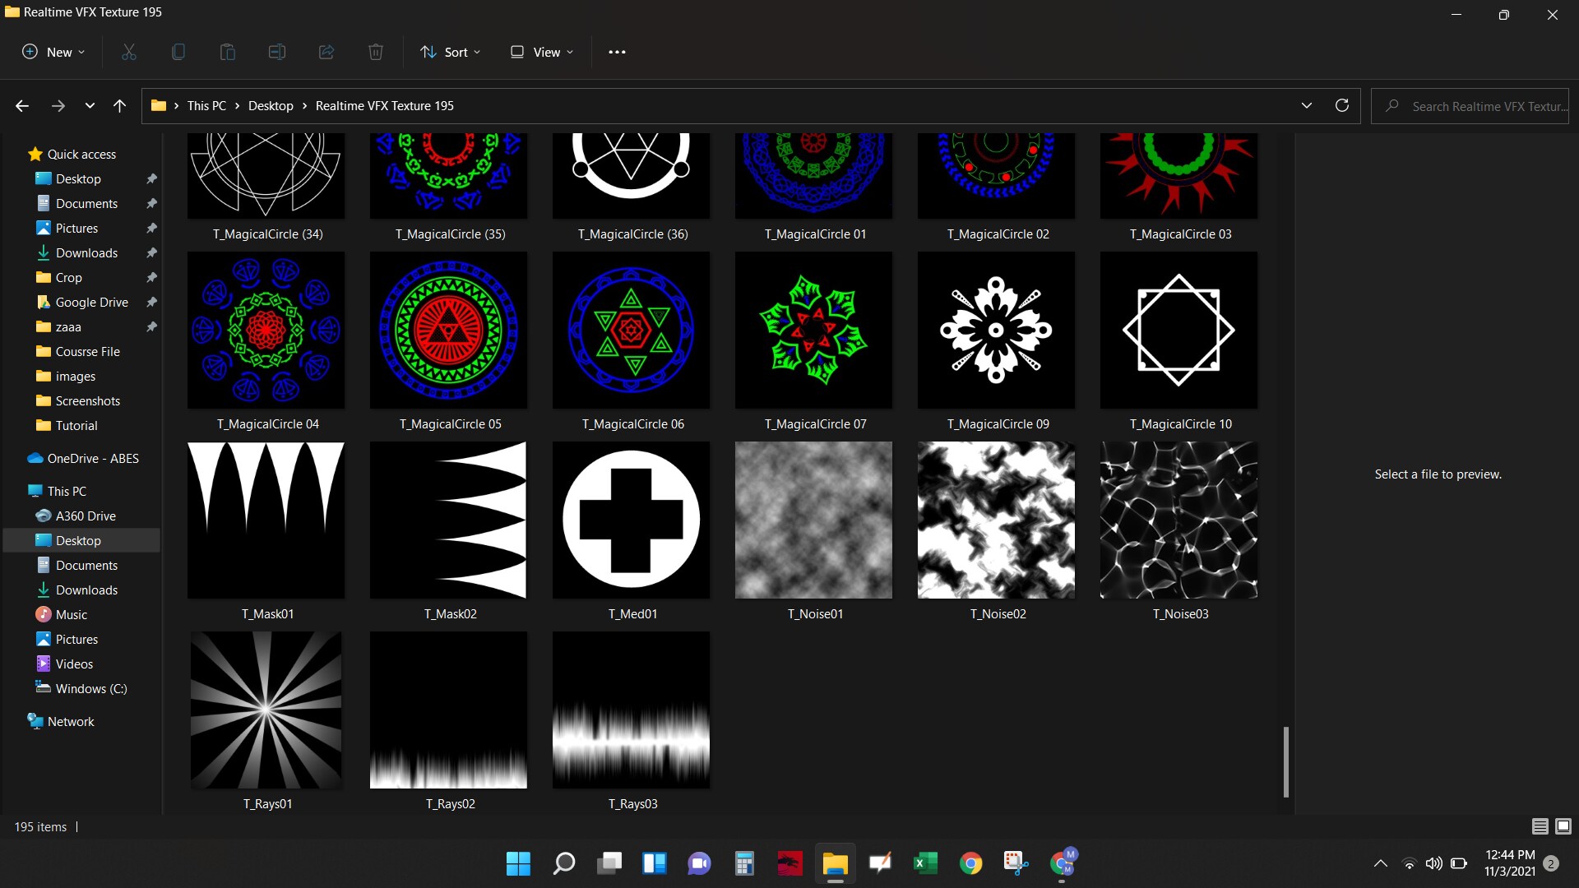Viewport: 1579px width, 888px height.
Task: Select the Cut icon in the toolbar
Action: (x=128, y=51)
